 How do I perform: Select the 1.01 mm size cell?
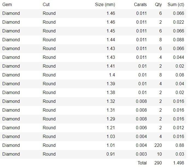point(111,145)
